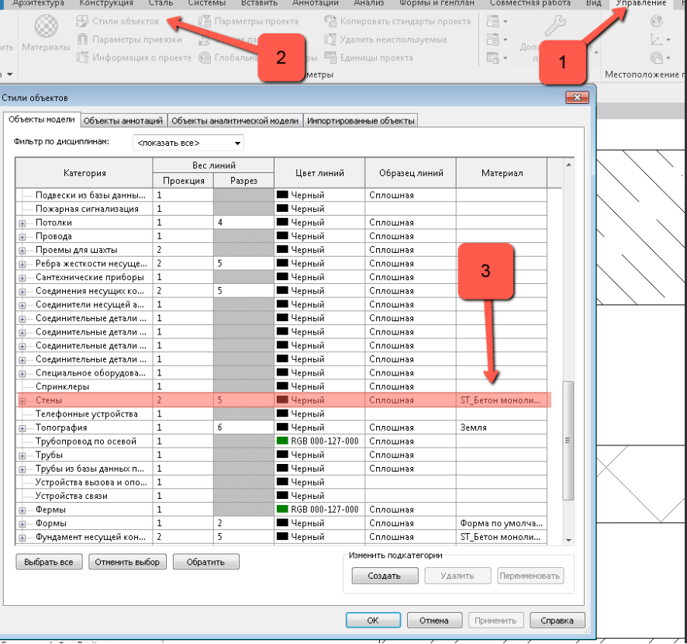
Task: Click the Материал column header
Action: (502, 173)
